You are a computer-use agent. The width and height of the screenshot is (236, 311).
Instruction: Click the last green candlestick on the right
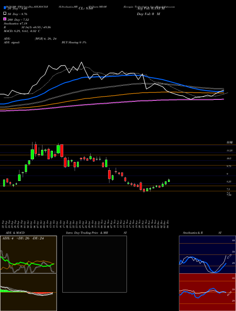coord(169,180)
